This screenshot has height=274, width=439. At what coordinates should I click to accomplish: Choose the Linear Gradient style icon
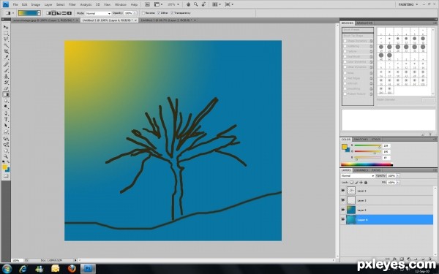point(48,13)
